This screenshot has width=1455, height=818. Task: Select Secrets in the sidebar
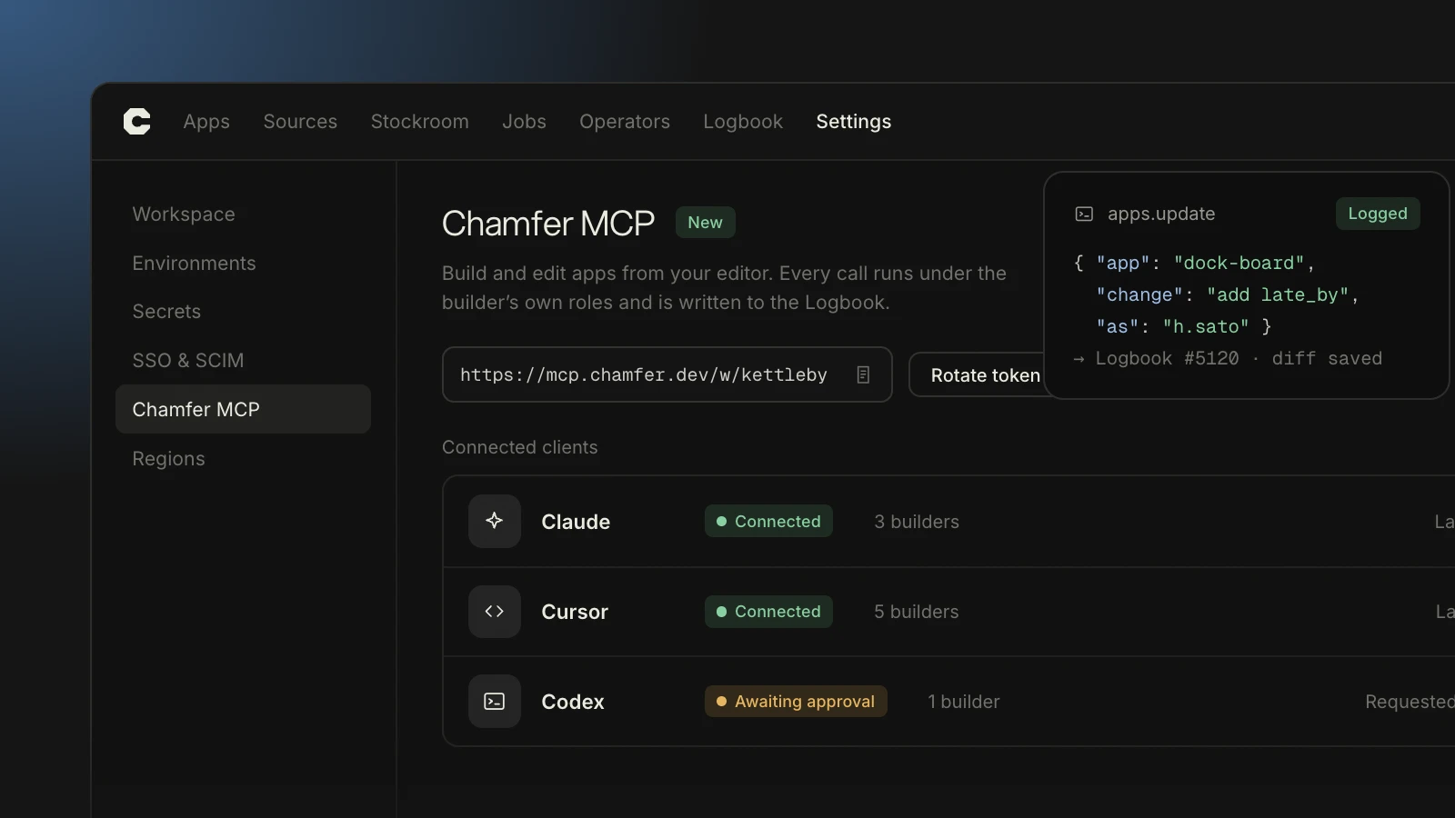pos(166,312)
